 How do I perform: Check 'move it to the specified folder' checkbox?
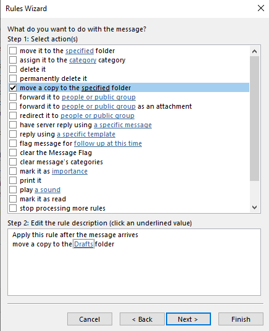[13, 51]
